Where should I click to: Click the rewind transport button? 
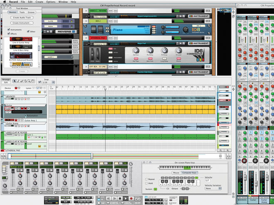click(108, 198)
